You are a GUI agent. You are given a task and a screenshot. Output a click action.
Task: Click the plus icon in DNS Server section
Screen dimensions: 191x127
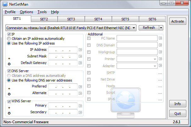(x=9, y=88)
